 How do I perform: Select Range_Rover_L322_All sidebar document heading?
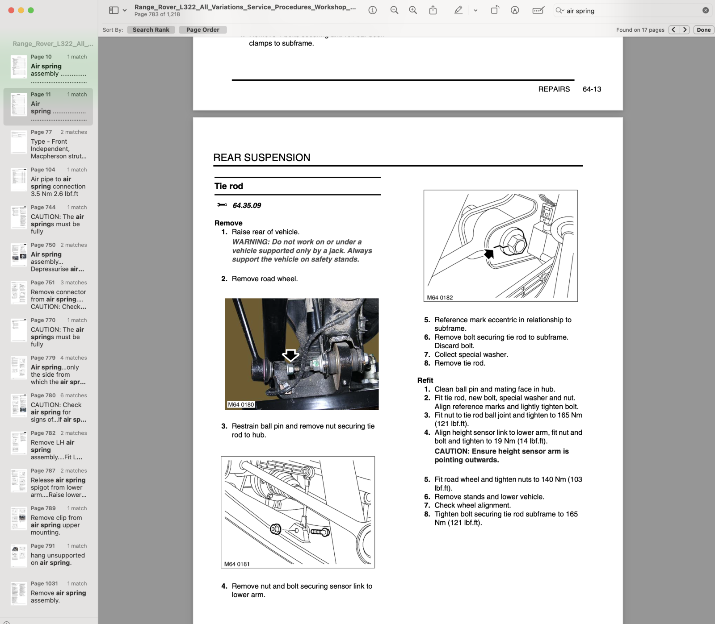[53, 44]
